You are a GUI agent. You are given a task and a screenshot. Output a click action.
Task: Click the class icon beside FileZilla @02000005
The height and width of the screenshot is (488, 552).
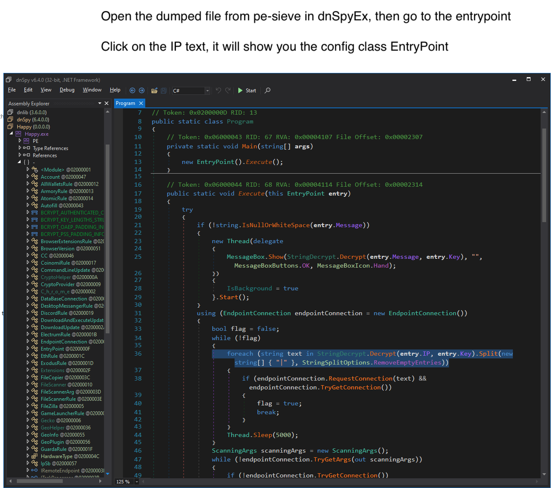point(35,406)
